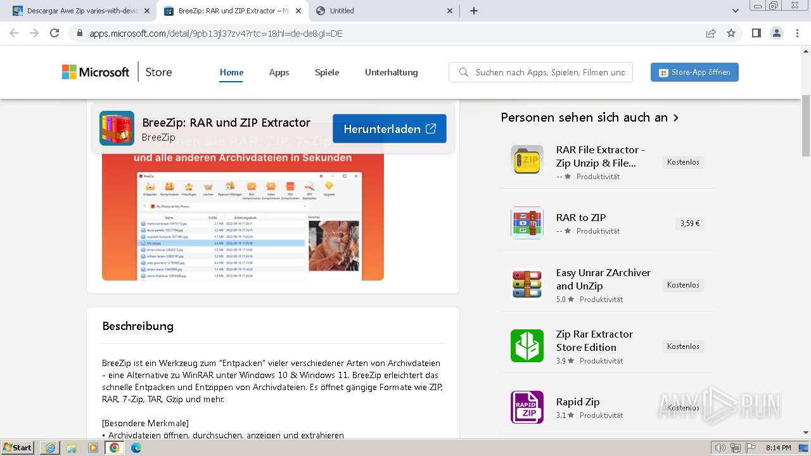This screenshot has height=456, width=811.
Task: Click Kostenlos tag for RAR File Extractor
Action: click(683, 162)
